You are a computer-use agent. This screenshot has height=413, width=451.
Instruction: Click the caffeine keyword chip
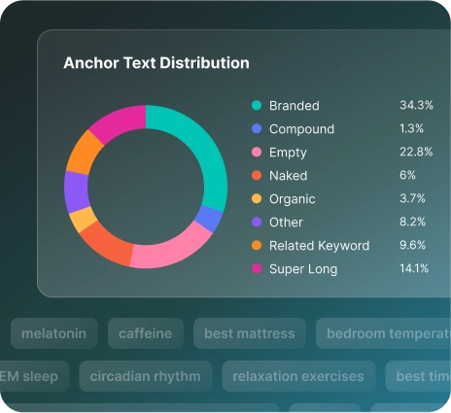point(146,333)
